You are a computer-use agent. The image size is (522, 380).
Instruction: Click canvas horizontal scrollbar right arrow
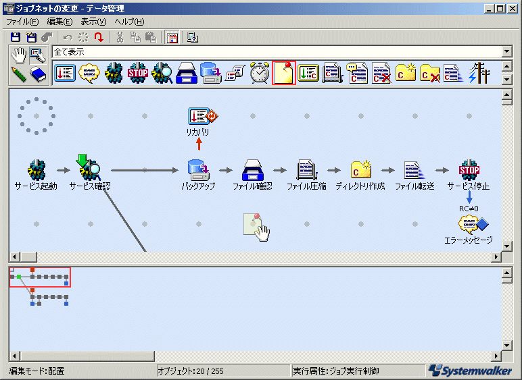click(x=496, y=256)
